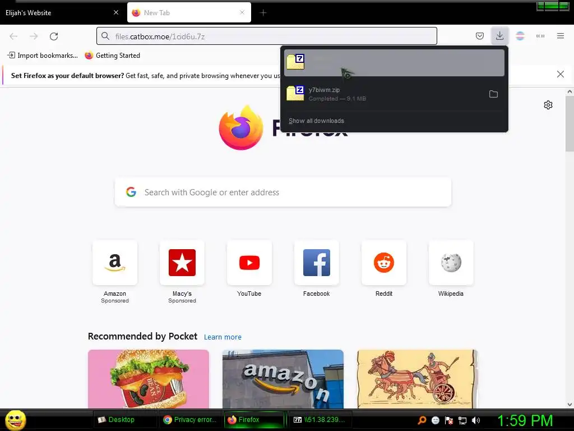Click Learn more link beside Pocket
This screenshot has height=431, width=574.
coord(223,337)
